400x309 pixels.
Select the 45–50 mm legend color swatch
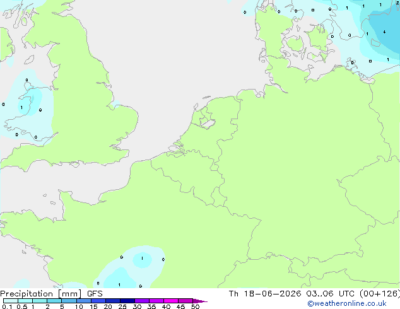pyautogui.click(x=185, y=301)
